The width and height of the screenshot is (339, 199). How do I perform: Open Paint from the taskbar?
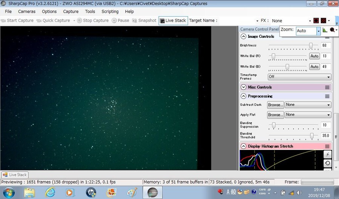tap(132, 193)
